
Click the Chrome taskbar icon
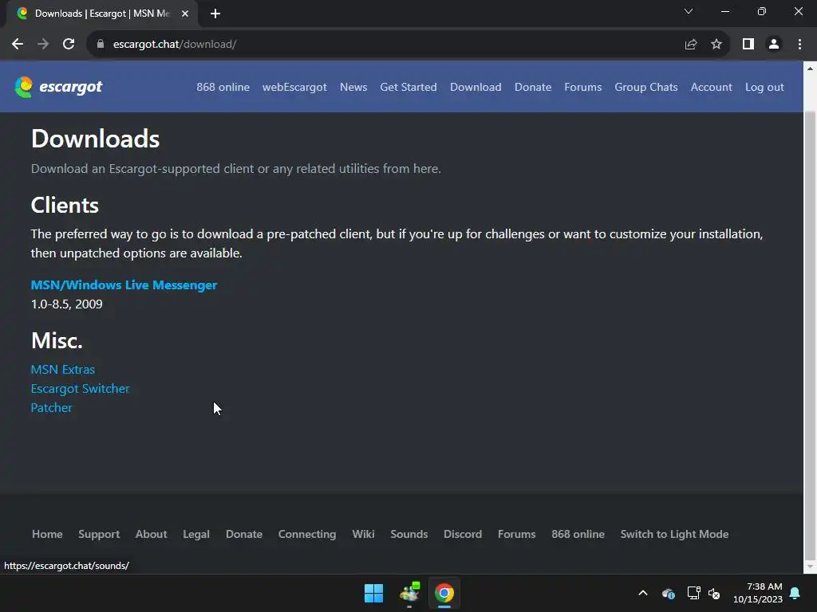[444, 593]
